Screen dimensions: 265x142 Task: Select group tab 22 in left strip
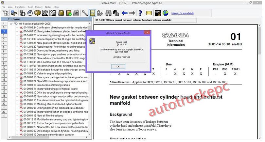coord(4,112)
